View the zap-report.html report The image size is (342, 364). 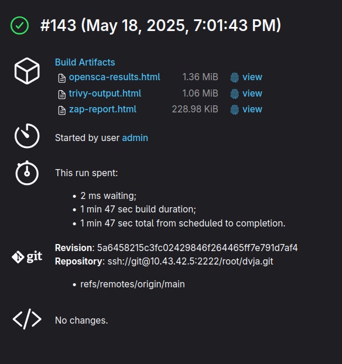click(252, 109)
